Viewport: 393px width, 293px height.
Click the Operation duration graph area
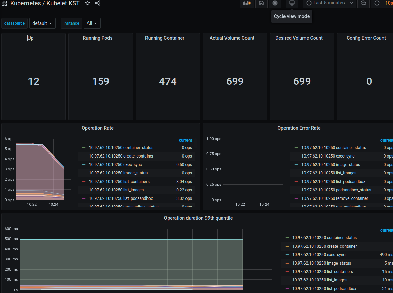145,259
